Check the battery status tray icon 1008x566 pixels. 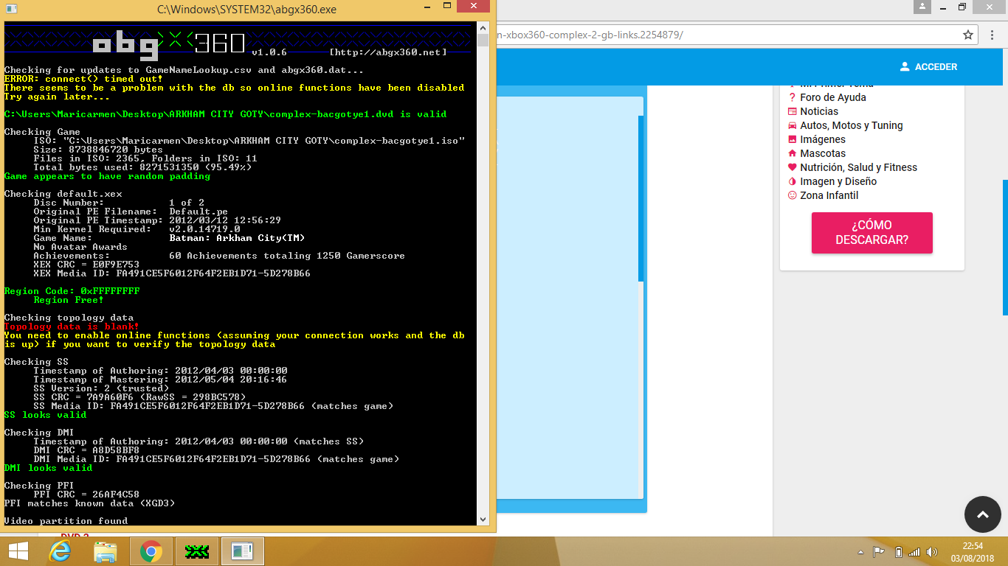898,552
